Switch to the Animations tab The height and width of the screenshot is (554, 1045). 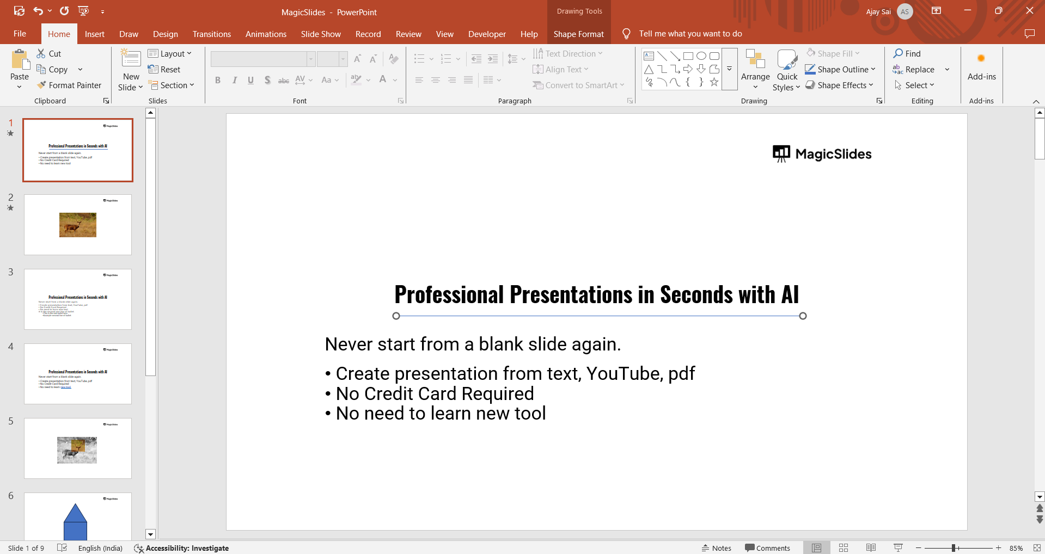click(x=266, y=34)
